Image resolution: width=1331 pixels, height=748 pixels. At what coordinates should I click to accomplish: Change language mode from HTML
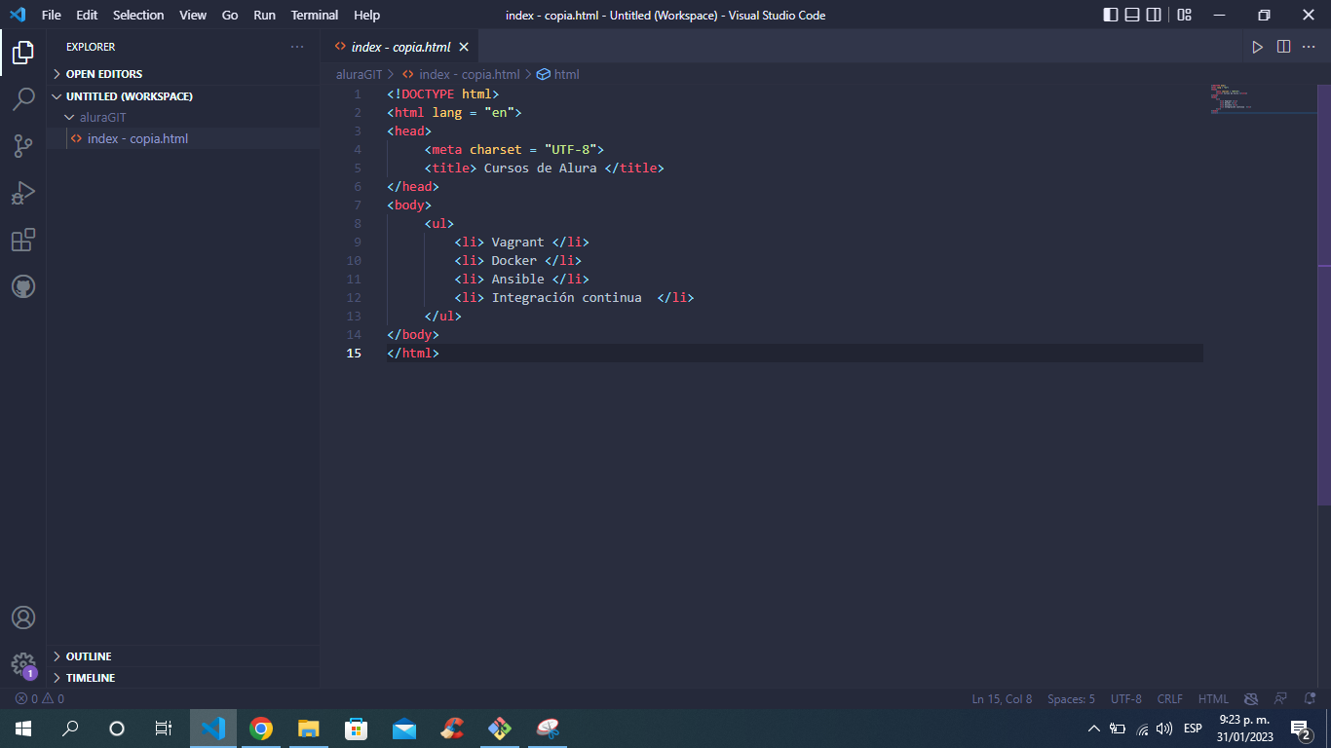tap(1213, 699)
